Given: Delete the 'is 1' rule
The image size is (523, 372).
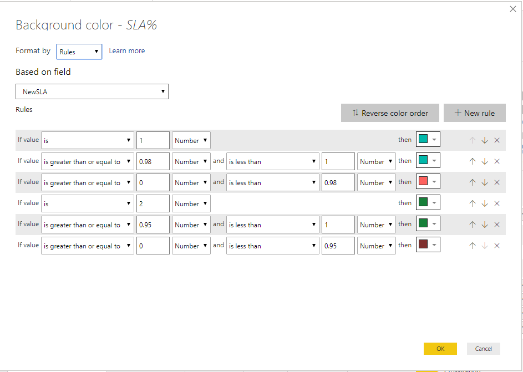Looking at the screenshot, I should pos(497,140).
